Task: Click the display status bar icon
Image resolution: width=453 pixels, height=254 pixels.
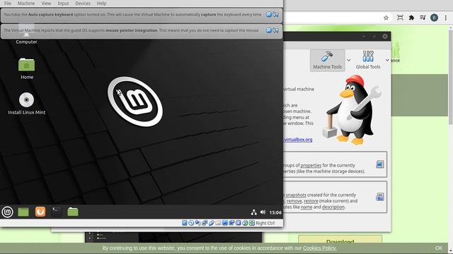Action: pyautogui.click(x=225, y=223)
